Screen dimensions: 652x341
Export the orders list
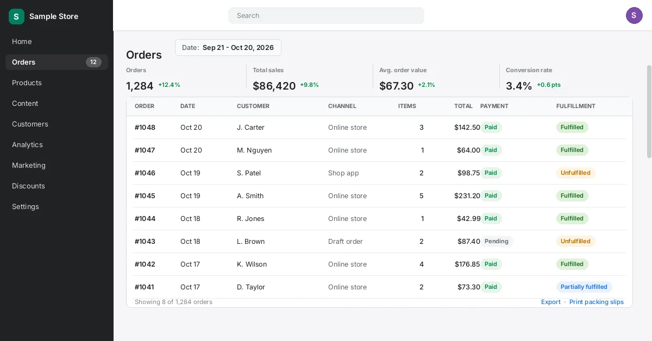tap(551, 302)
